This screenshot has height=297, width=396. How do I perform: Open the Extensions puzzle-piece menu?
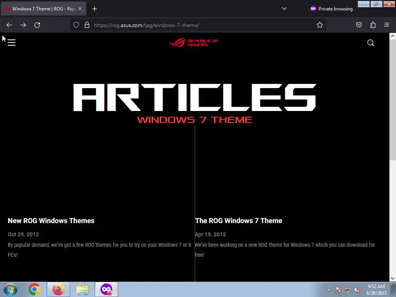[x=373, y=25]
